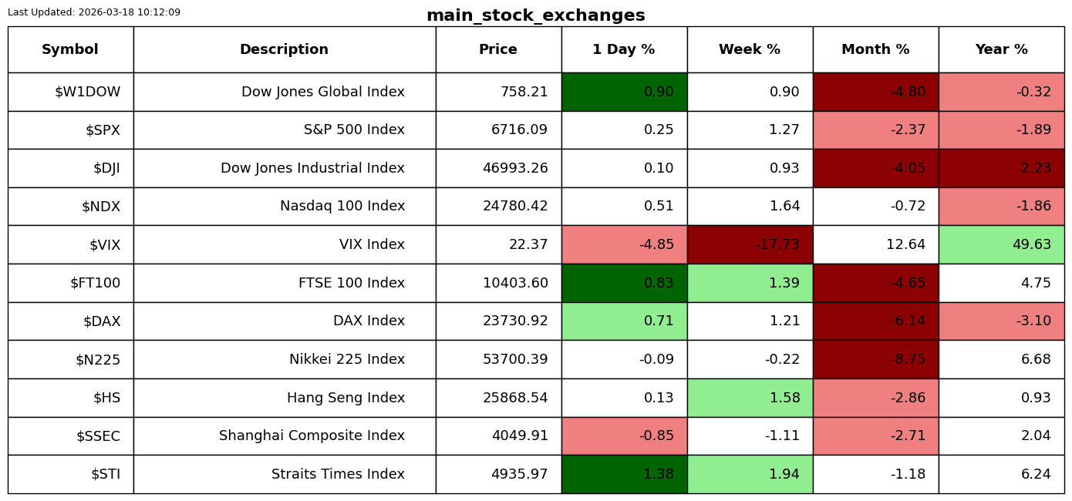Screen dimensions: 1072x501
Task: Select the Year % column header
Action: (1001, 49)
